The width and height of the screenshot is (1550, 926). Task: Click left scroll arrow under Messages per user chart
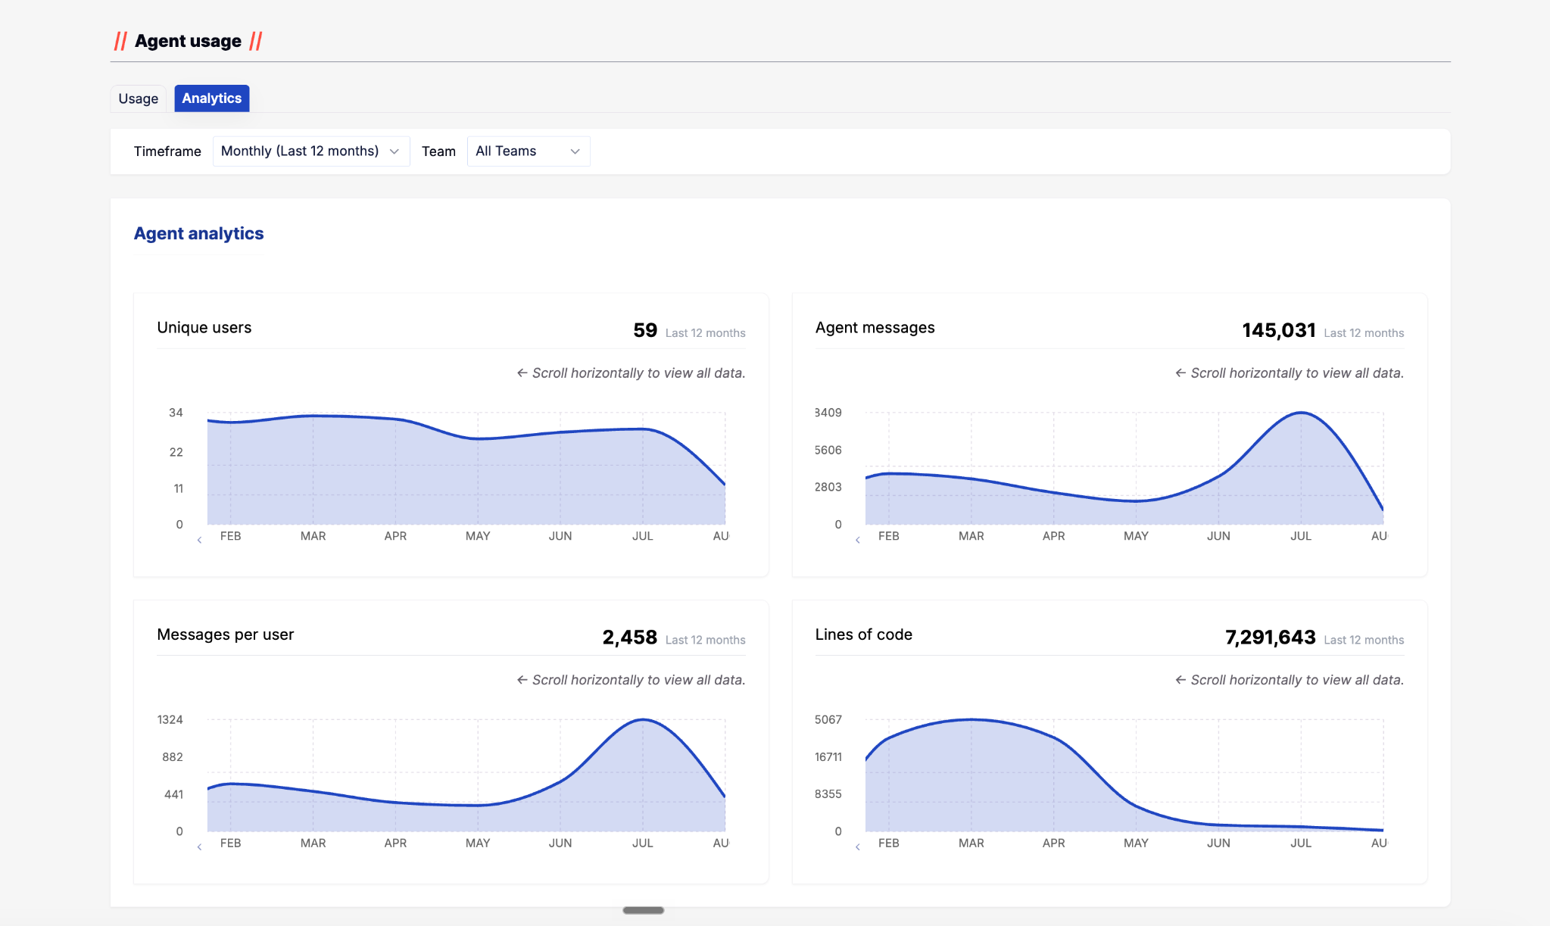(199, 846)
